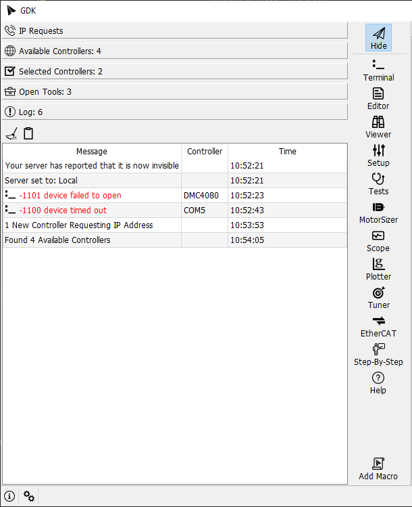Viewport: 412px width, 507px height.
Task: Click the Message column header
Action: 92,152
